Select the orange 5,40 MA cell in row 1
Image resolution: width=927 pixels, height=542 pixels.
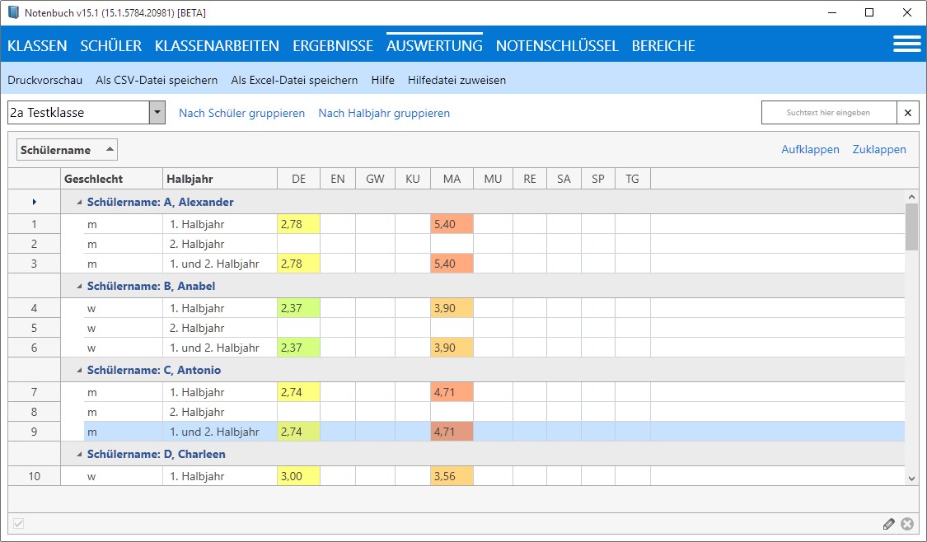(452, 224)
